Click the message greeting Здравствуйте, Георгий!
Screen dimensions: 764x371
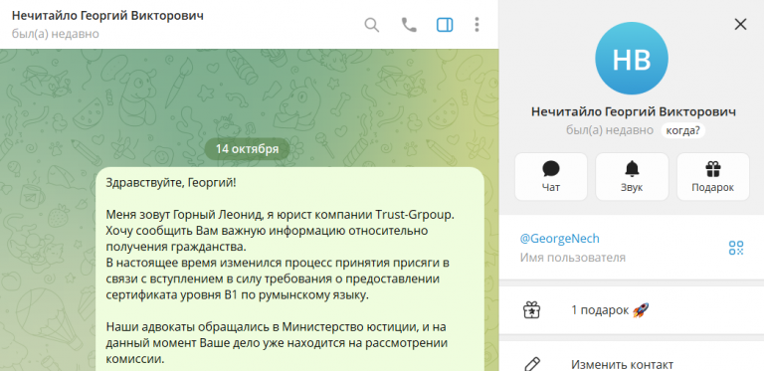170,183
